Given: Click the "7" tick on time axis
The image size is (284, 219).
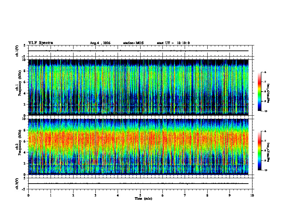Looking at the screenshot, I should 185,195.
